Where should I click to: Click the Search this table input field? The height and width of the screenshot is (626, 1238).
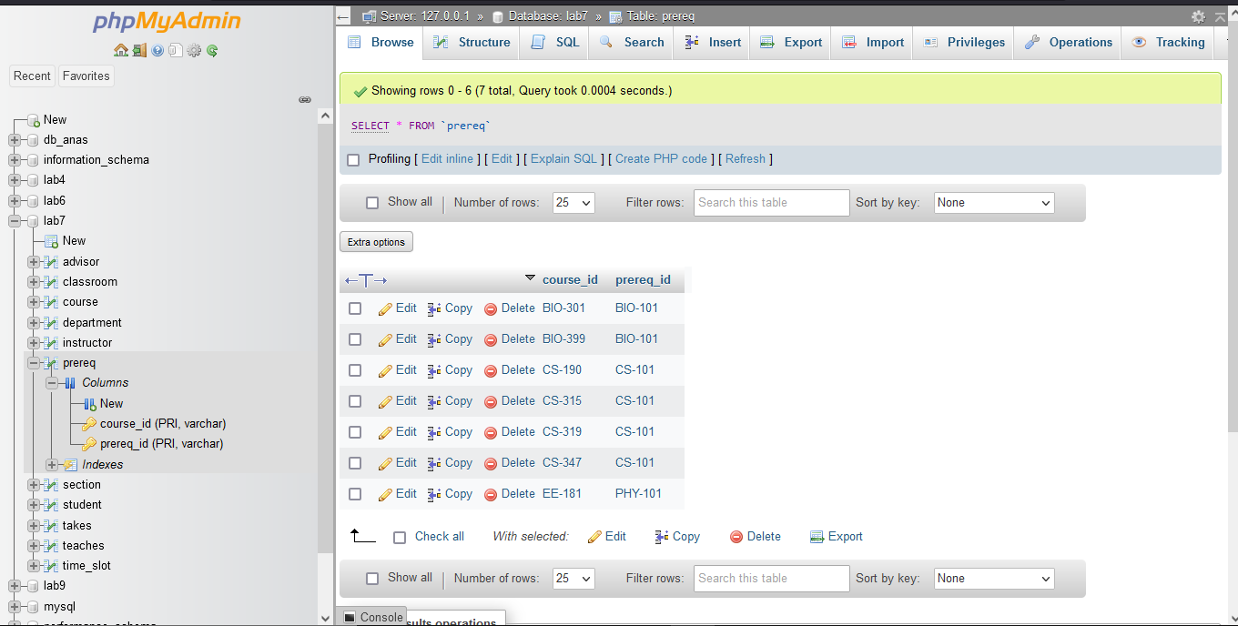click(x=771, y=202)
